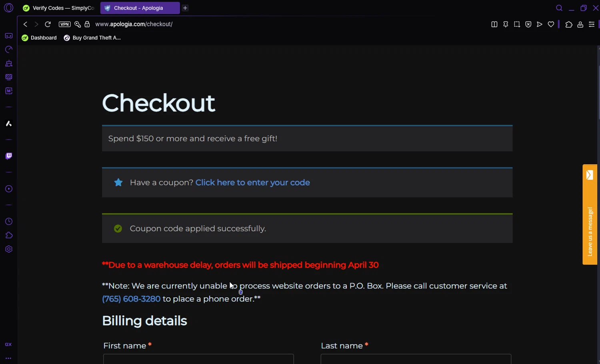
Task: Click the address bar URL www.apologia.com/checkout/
Action: point(134,24)
